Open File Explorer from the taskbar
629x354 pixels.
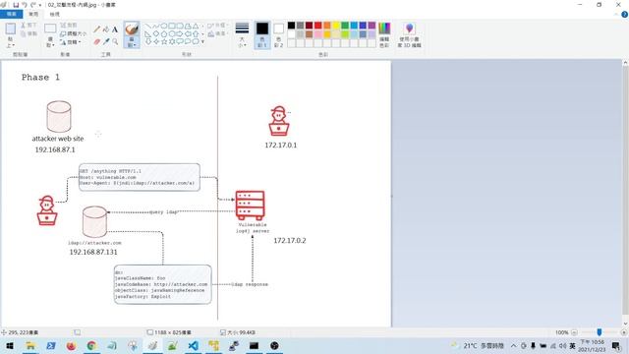coord(30,345)
